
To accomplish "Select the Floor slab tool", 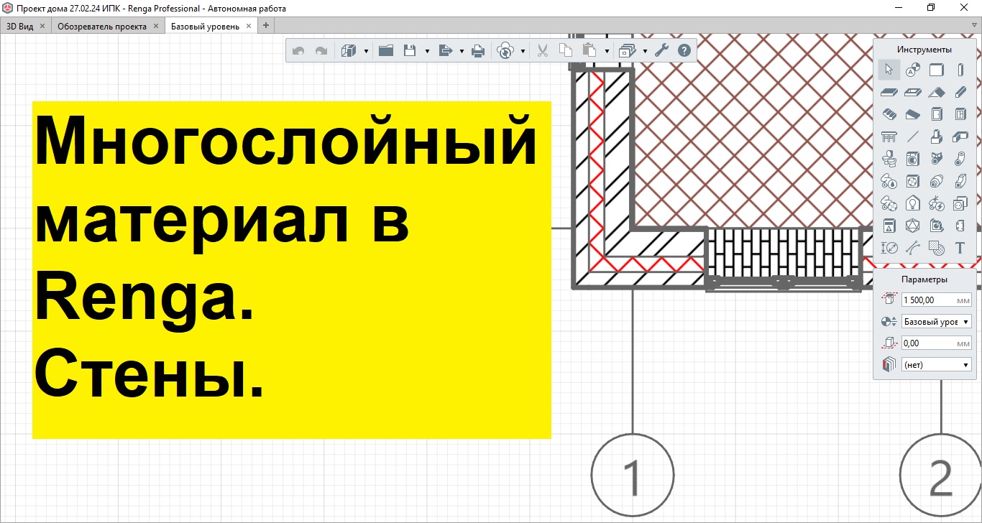I will (889, 92).
